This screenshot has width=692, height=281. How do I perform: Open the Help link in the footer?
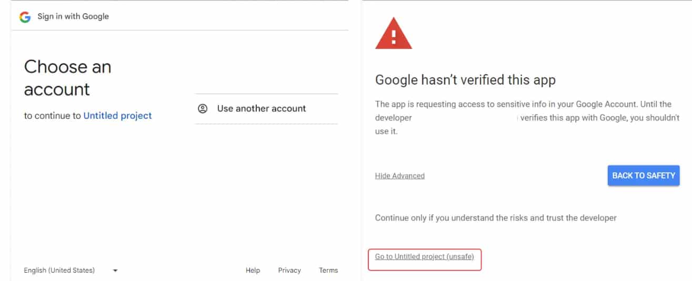point(253,270)
